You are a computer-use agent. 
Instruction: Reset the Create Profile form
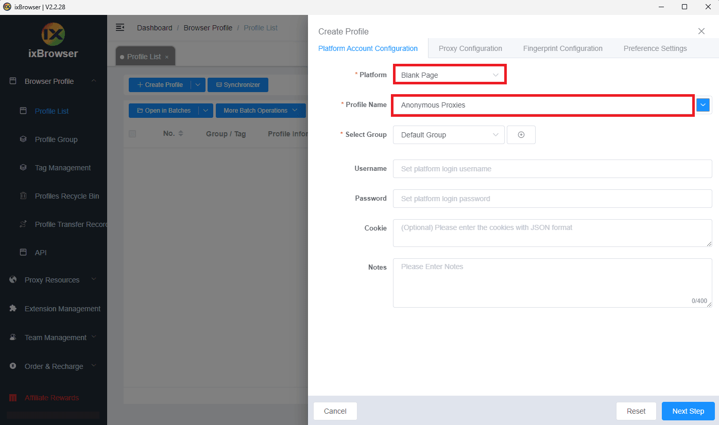636,411
